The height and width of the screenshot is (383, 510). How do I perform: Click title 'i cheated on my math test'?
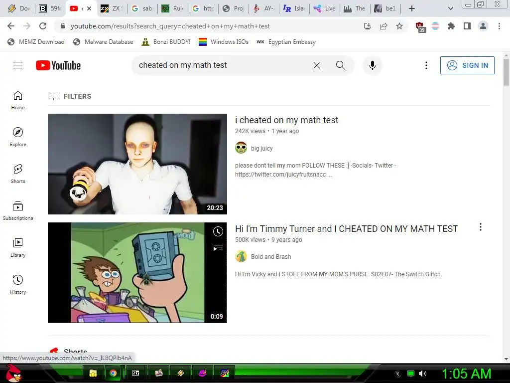[286, 120]
